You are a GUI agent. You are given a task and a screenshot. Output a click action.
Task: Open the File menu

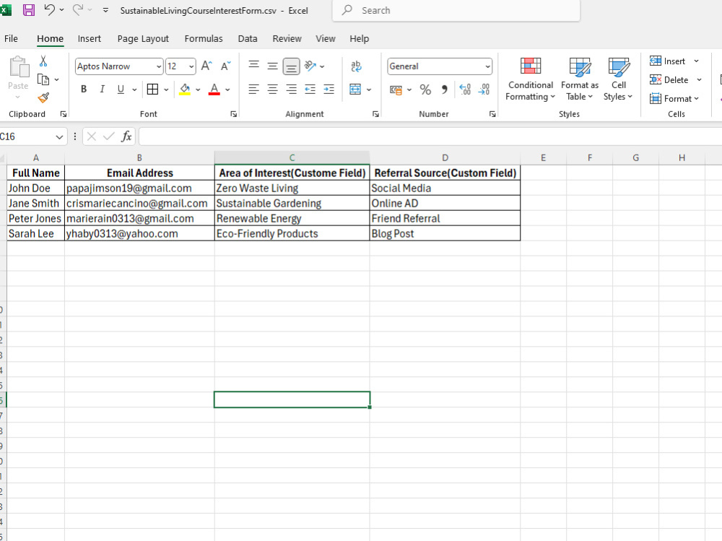pyautogui.click(x=11, y=39)
